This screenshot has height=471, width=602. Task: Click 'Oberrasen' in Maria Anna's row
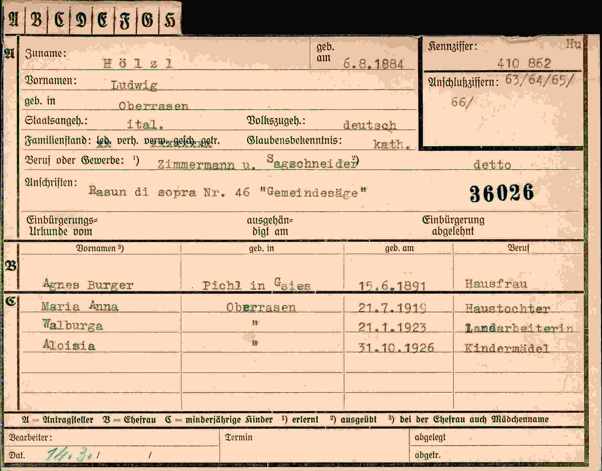[261, 307]
